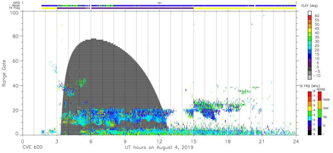Click the 'CVE b00' radar beam label
Image resolution: width=333 pixels, height=153 pixels.
point(32,148)
